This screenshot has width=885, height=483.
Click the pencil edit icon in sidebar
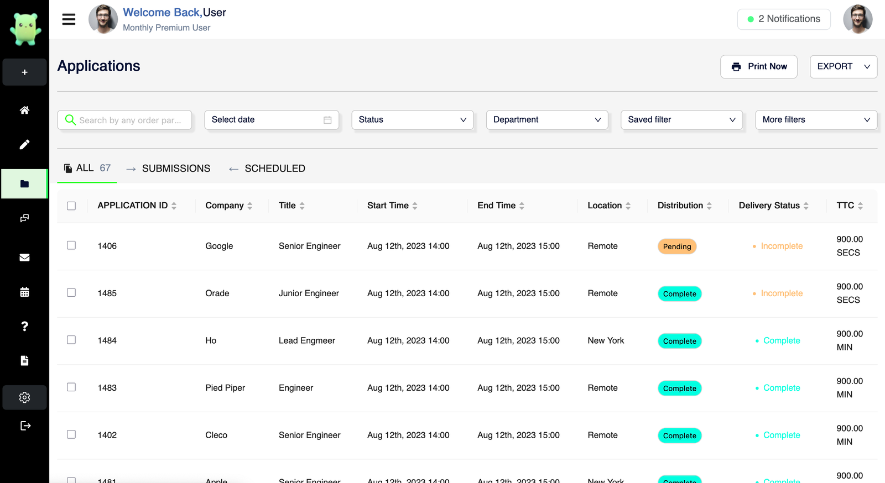[x=24, y=145]
